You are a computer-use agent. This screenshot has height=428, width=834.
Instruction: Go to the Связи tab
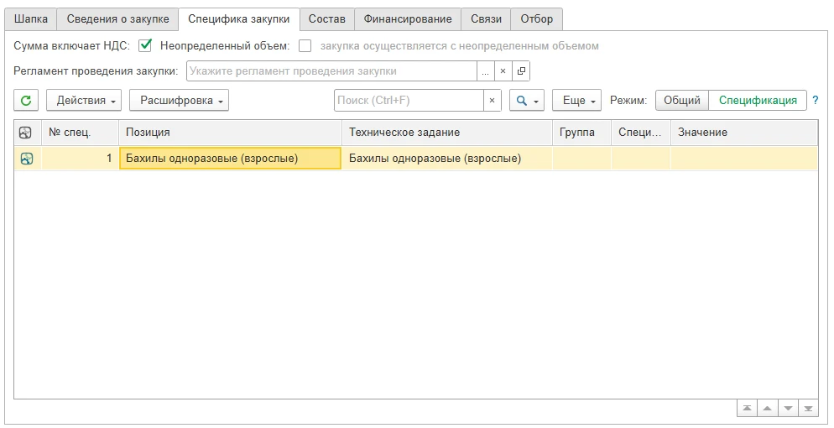point(486,19)
